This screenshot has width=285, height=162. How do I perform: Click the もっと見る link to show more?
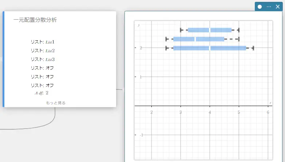coord(56,103)
